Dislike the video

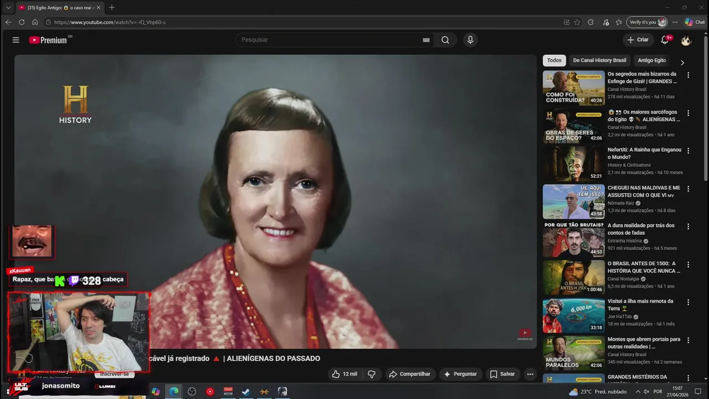(372, 374)
